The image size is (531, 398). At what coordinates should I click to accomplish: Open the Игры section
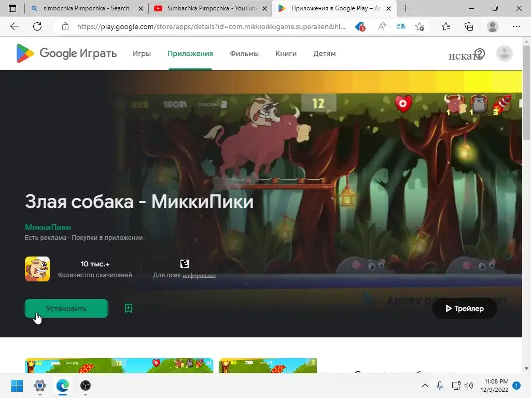[x=142, y=53]
